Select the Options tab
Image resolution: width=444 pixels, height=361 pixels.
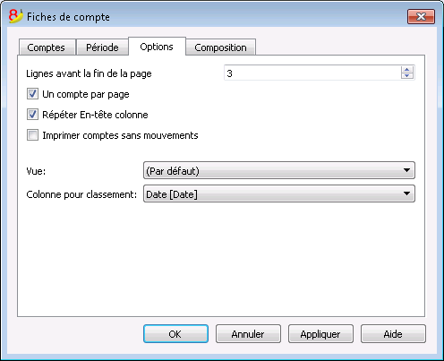[157, 47]
